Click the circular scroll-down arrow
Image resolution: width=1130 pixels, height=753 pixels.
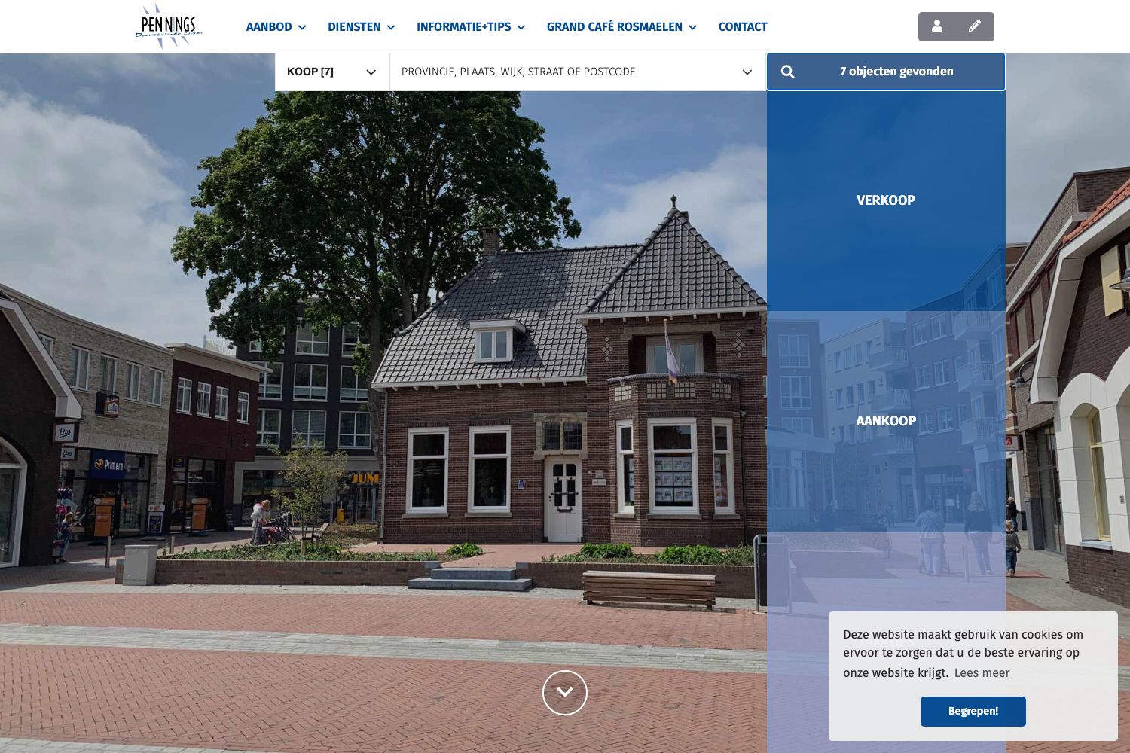[565, 693]
